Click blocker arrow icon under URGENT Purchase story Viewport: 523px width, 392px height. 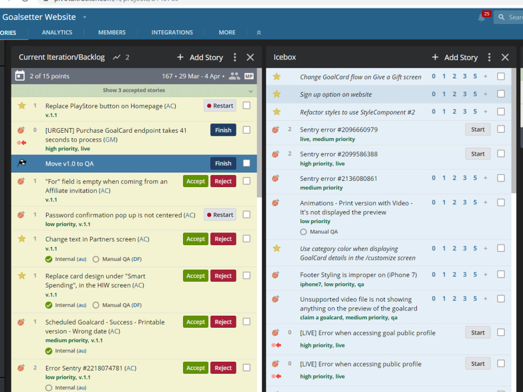point(22,143)
